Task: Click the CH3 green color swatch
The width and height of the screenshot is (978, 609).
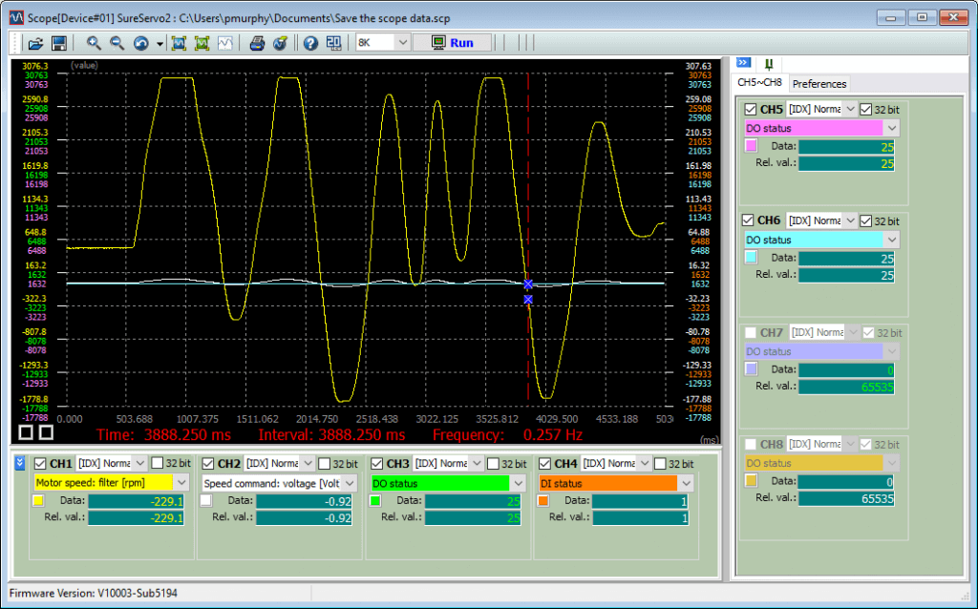Action: coord(375,500)
